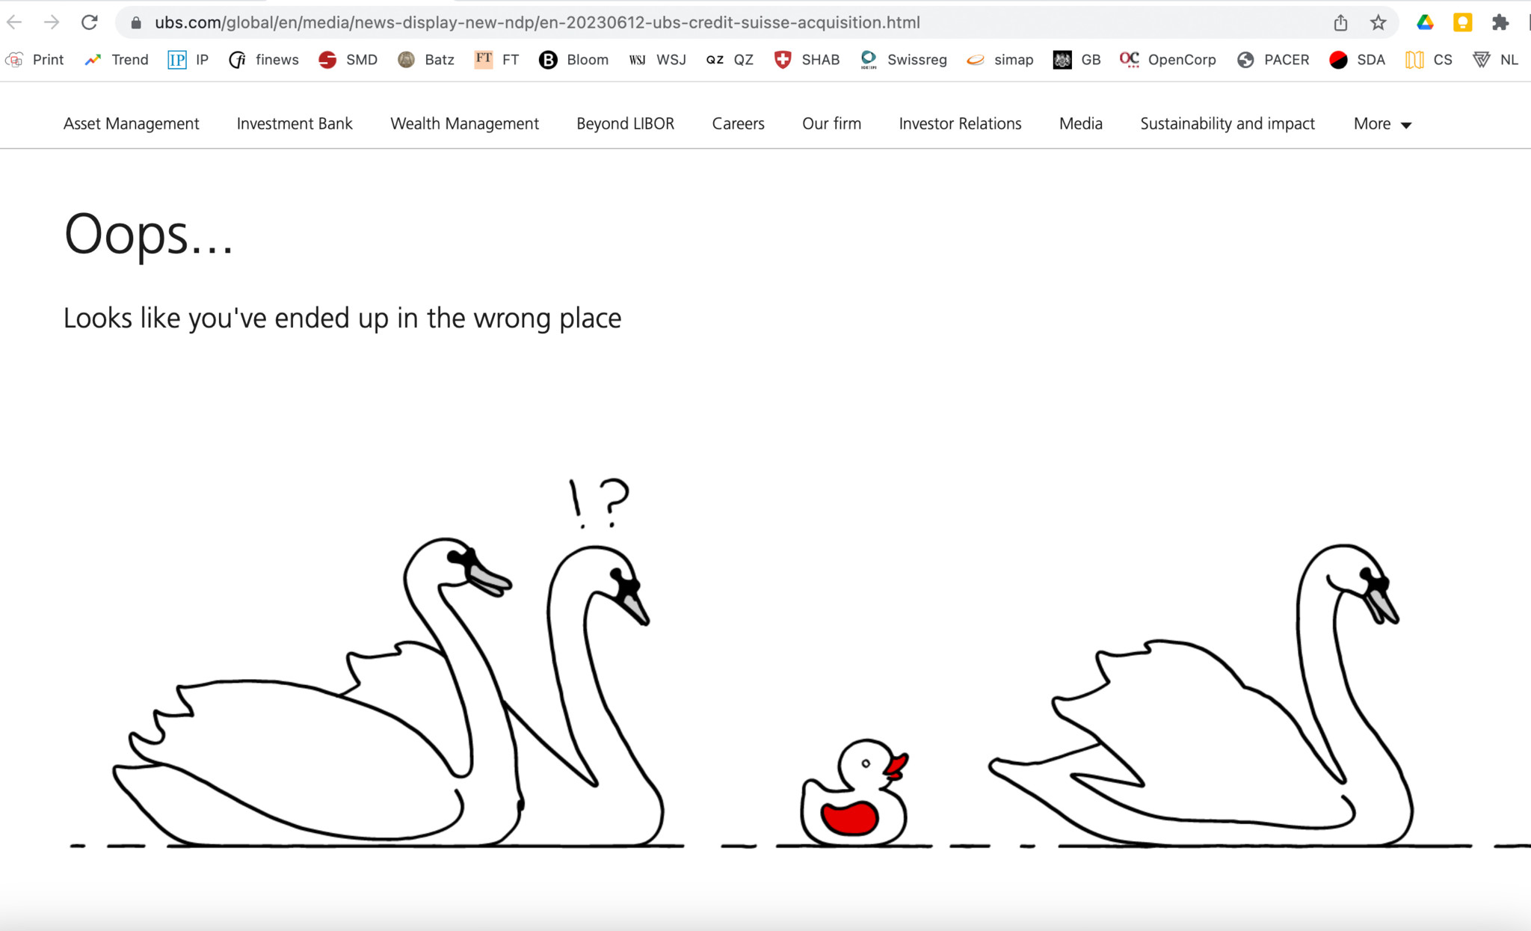Expand the More navigation dropdown

[1381, 124]
